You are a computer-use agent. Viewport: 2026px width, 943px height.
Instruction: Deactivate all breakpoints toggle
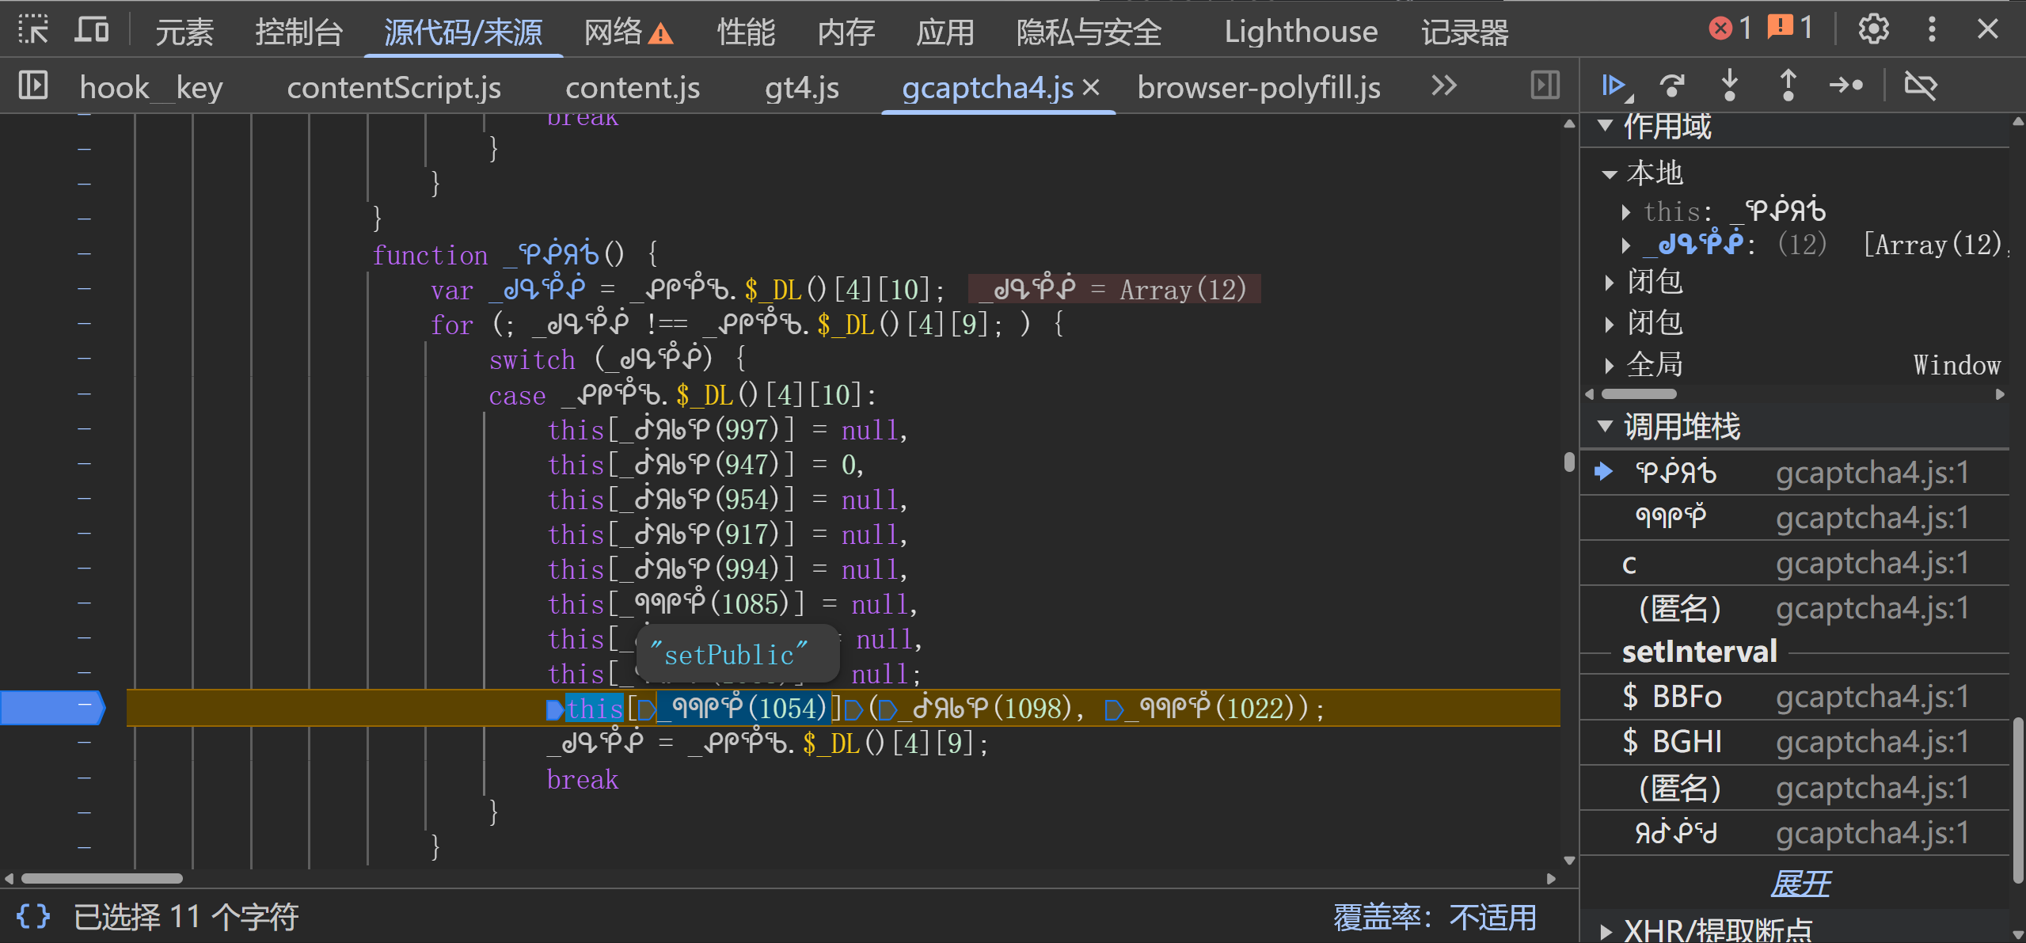[x=1920, y=85]
